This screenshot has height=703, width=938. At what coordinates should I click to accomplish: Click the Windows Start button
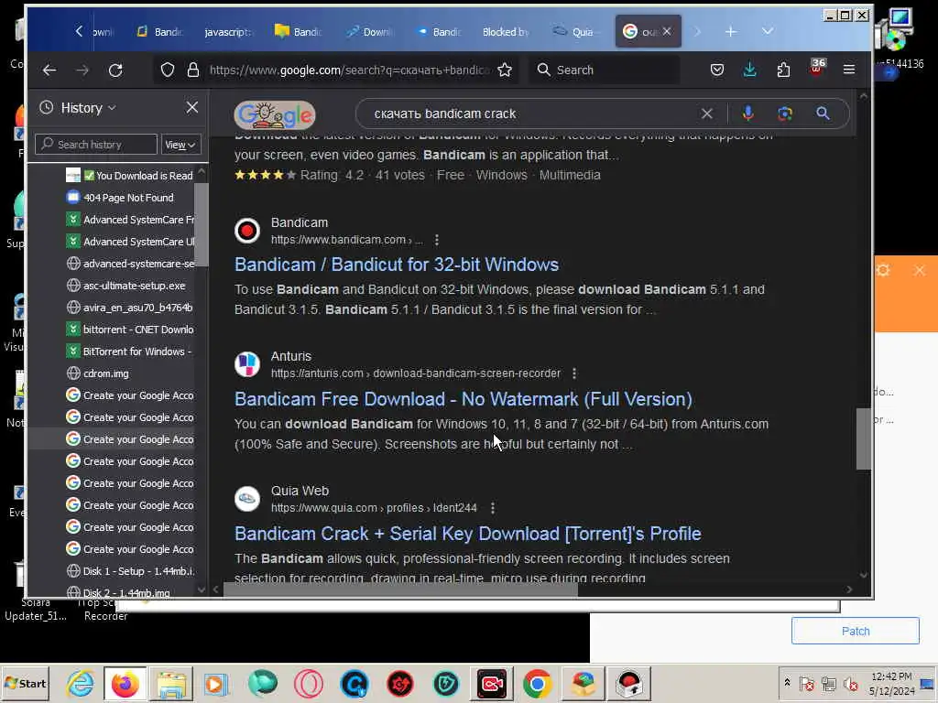pos(25,683)
